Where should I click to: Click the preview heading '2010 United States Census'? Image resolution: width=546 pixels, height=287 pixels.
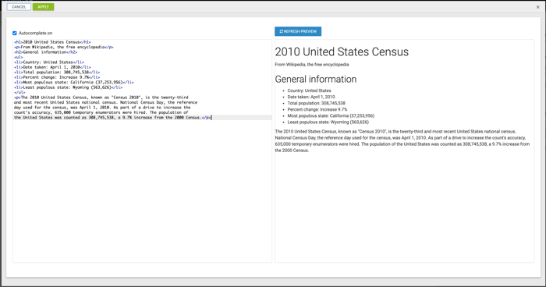pos(342,51)
